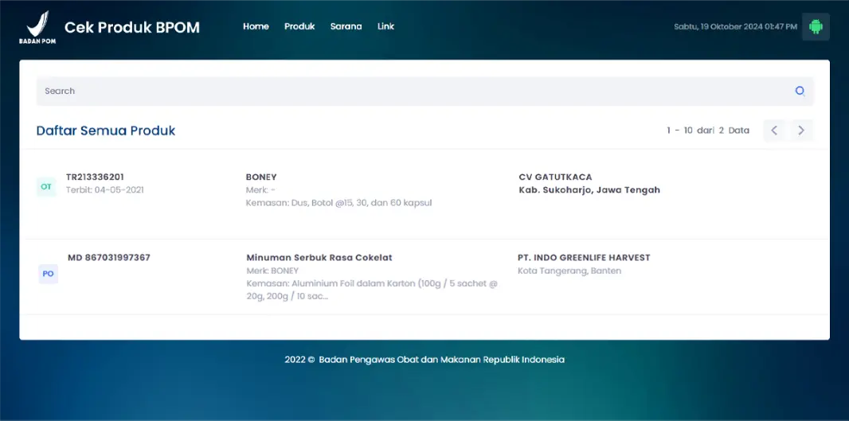
Task: Open the Sarana menu
Action: (346, 26)
